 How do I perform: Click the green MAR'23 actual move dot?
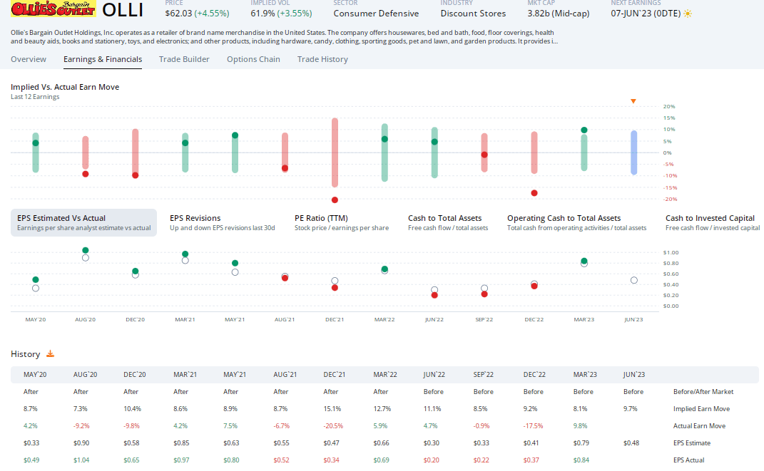[584, 130]
